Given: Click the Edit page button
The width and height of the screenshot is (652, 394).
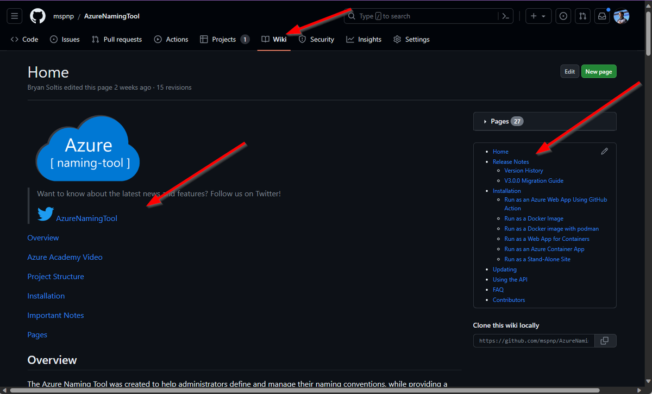Looking at the screenshot, I should (x=569, y=72).
